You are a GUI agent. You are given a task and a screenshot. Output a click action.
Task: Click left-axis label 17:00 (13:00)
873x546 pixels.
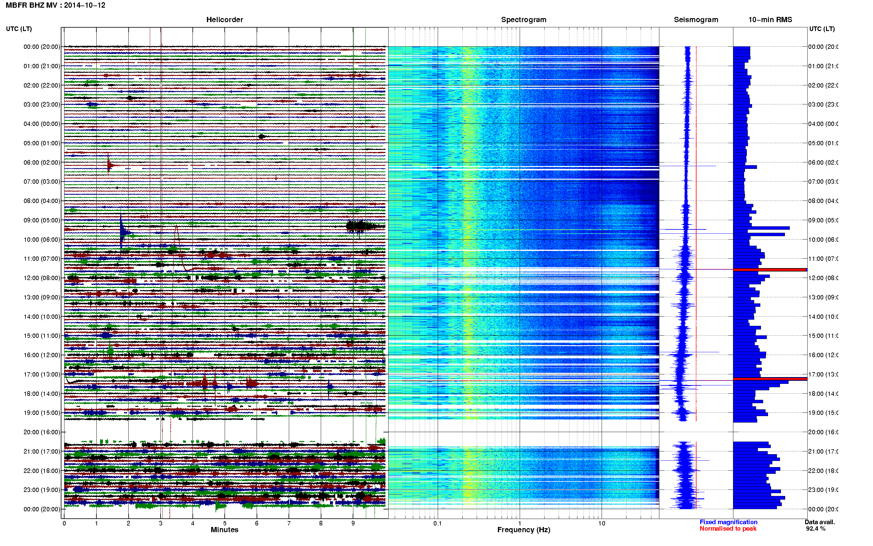(x=42, y=374)
